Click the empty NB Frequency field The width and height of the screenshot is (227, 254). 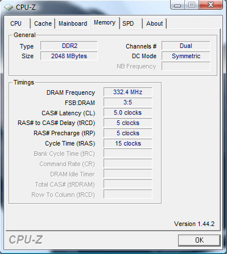point(186,66)
